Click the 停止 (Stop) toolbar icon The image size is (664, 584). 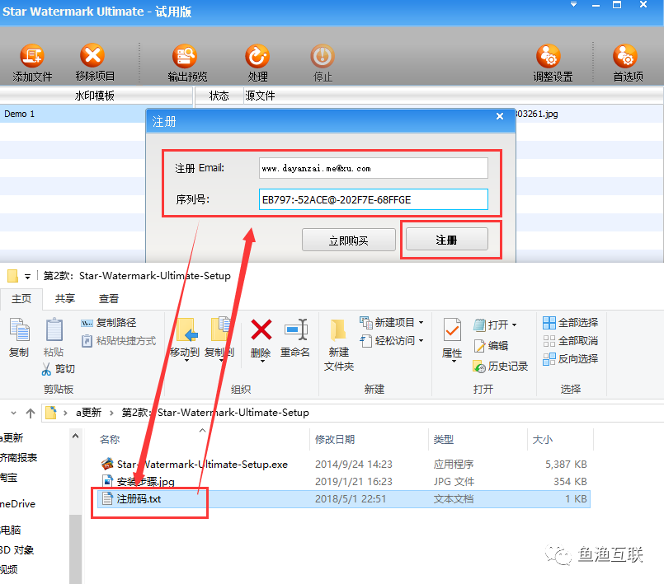pos(323,56)
